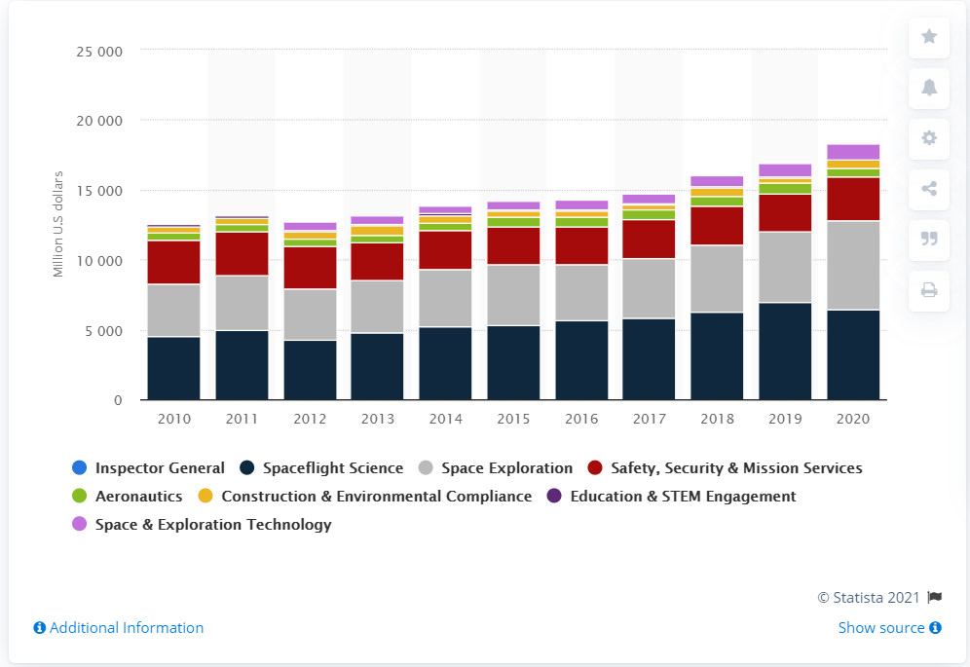Click the 2015 x-axis year label
The image size is (970, 667).
click(x=513, y=419)
